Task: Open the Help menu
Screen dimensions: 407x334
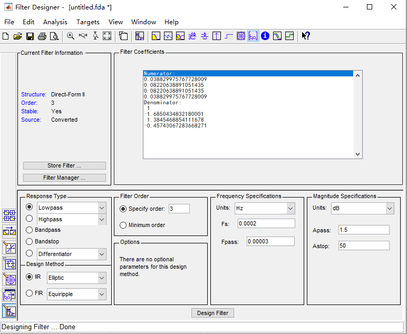Action: (x=171, y=22)
